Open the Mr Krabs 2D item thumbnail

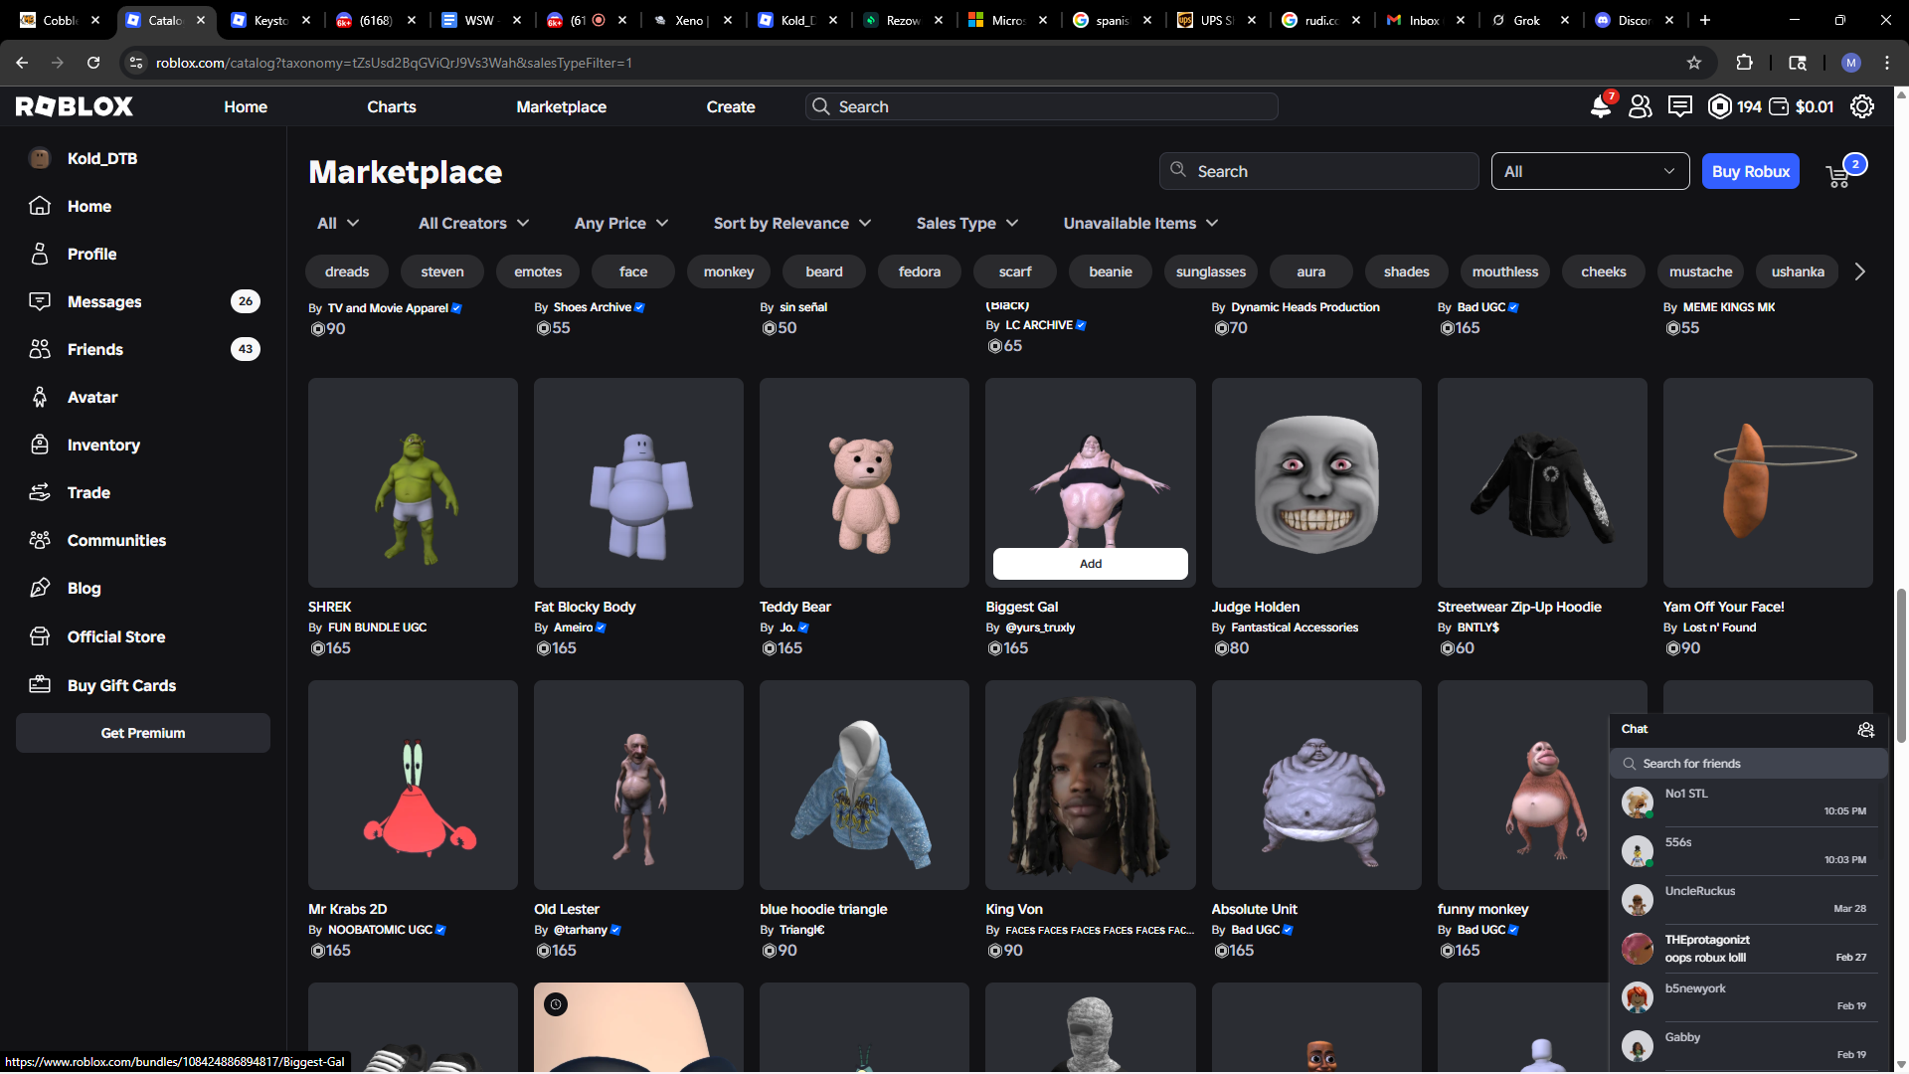pos(413,785)
